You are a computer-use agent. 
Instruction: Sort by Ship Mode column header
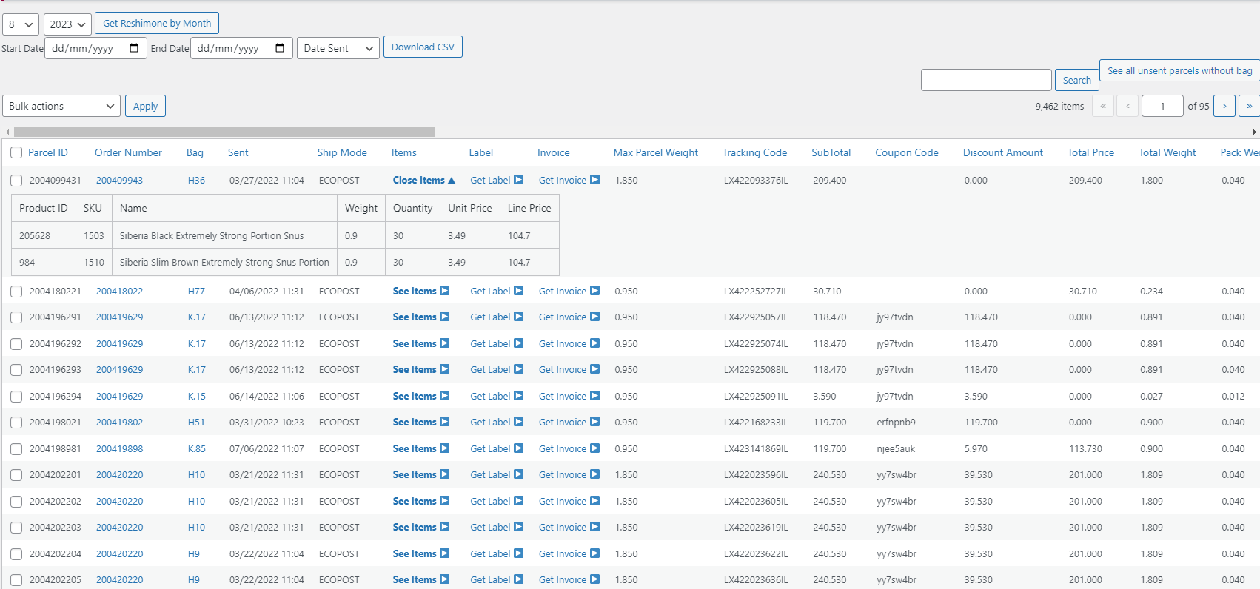pos(342,152)
